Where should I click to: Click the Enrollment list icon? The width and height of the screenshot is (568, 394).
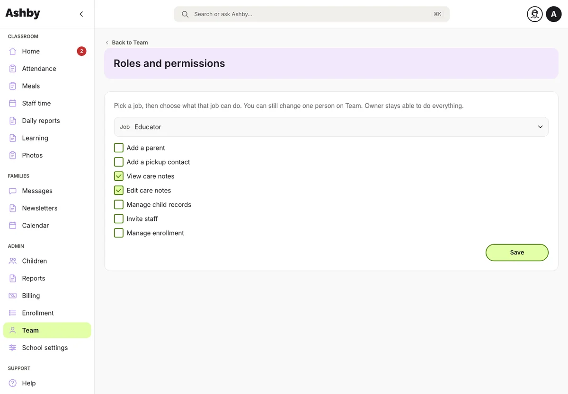tap(13, 313)
